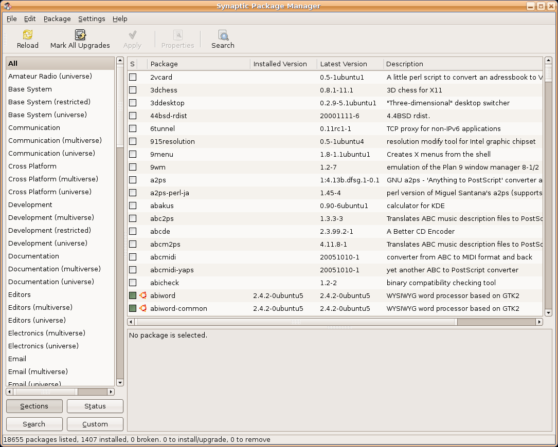Screen dimensions: 558x447
Task: Sort by Description column header
Action: [463, 64]
